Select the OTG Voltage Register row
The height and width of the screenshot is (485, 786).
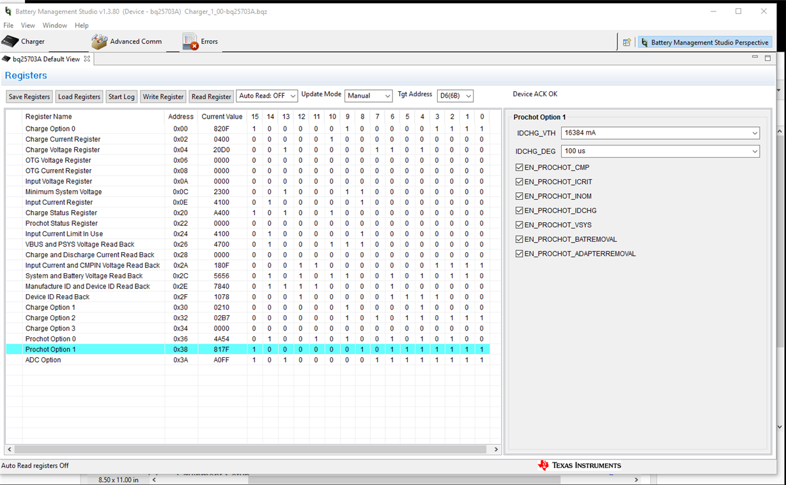click(x=248, y=160)
